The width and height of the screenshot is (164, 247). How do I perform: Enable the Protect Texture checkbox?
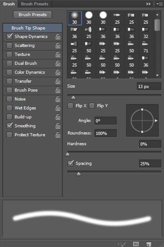click(9, 135)
